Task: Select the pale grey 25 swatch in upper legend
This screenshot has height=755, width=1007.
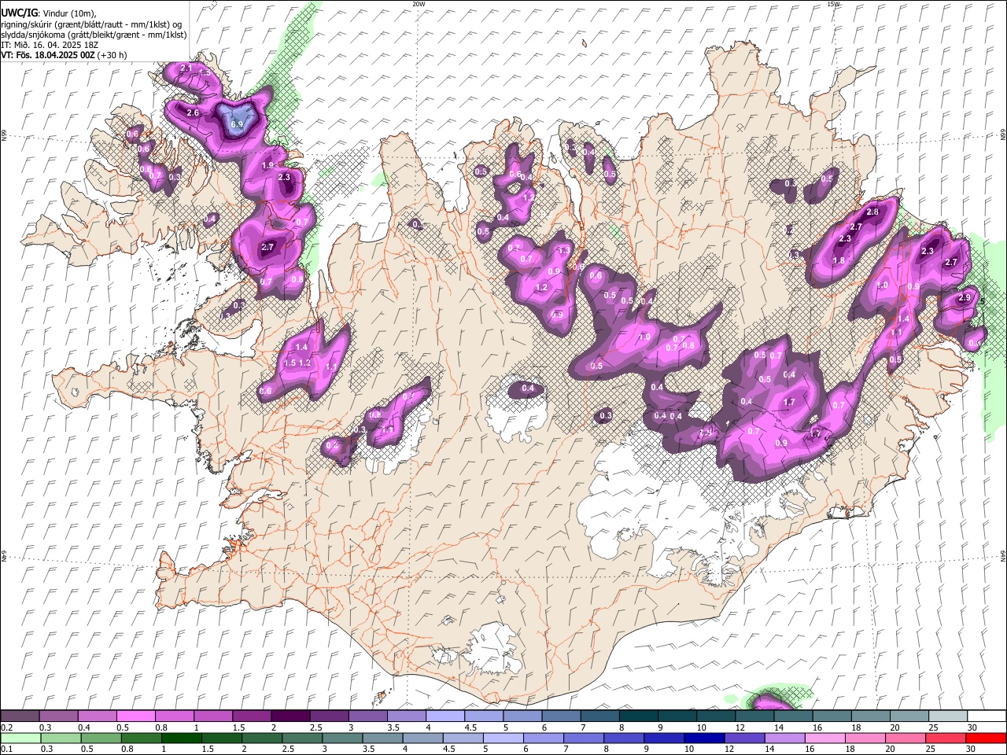Action: pos(948,716)
